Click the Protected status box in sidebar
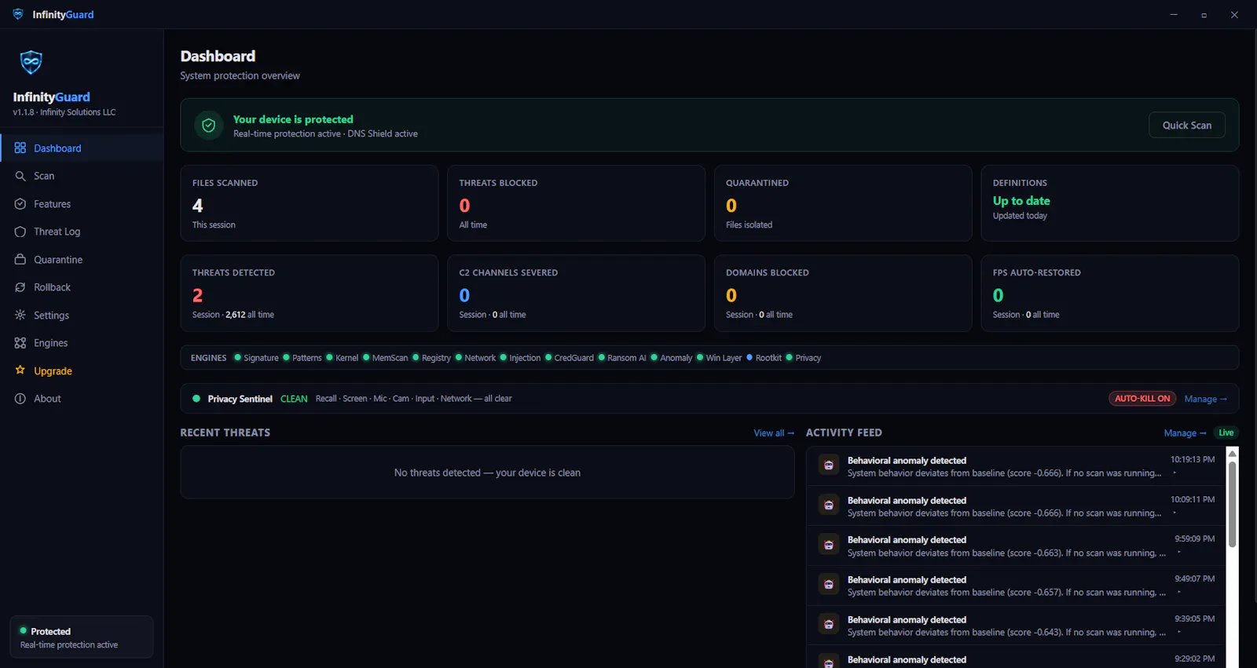 click(x=82, y=637)
